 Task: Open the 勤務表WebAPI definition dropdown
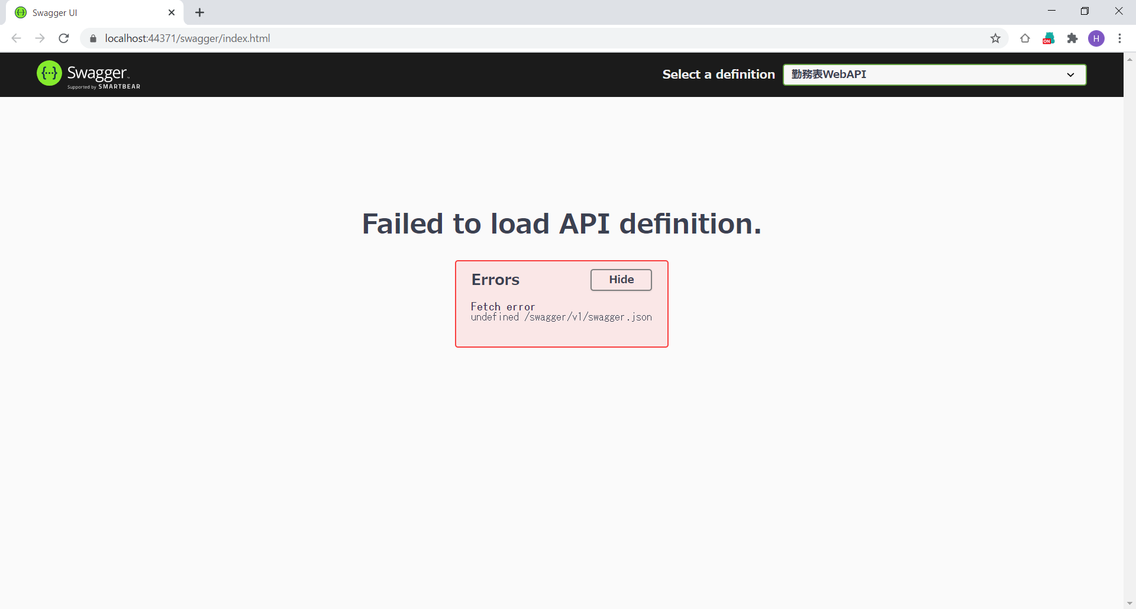coord(934,74)
